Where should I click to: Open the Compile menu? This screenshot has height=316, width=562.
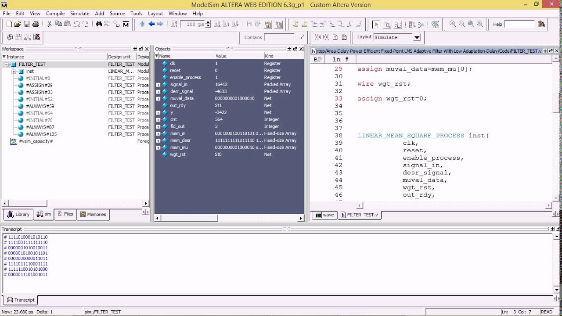[55, 14]
